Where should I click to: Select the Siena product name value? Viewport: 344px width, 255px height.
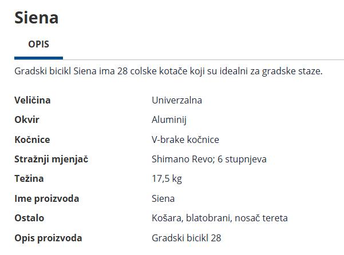coord(163,198)
